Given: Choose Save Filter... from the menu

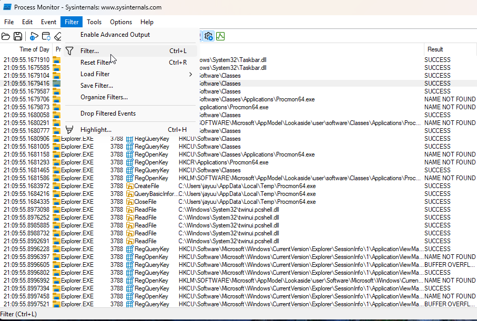Looking at the screenshot, I should (130, 86).
